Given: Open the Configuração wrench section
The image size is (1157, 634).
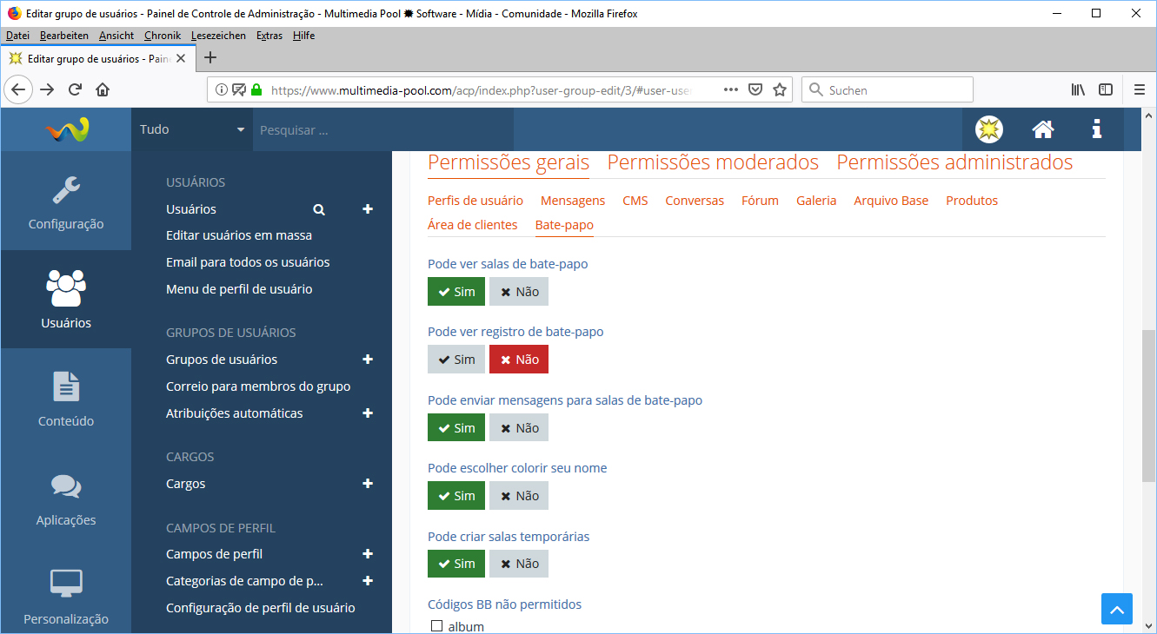Looking at the screenshot, I should [x=66, y=203].
